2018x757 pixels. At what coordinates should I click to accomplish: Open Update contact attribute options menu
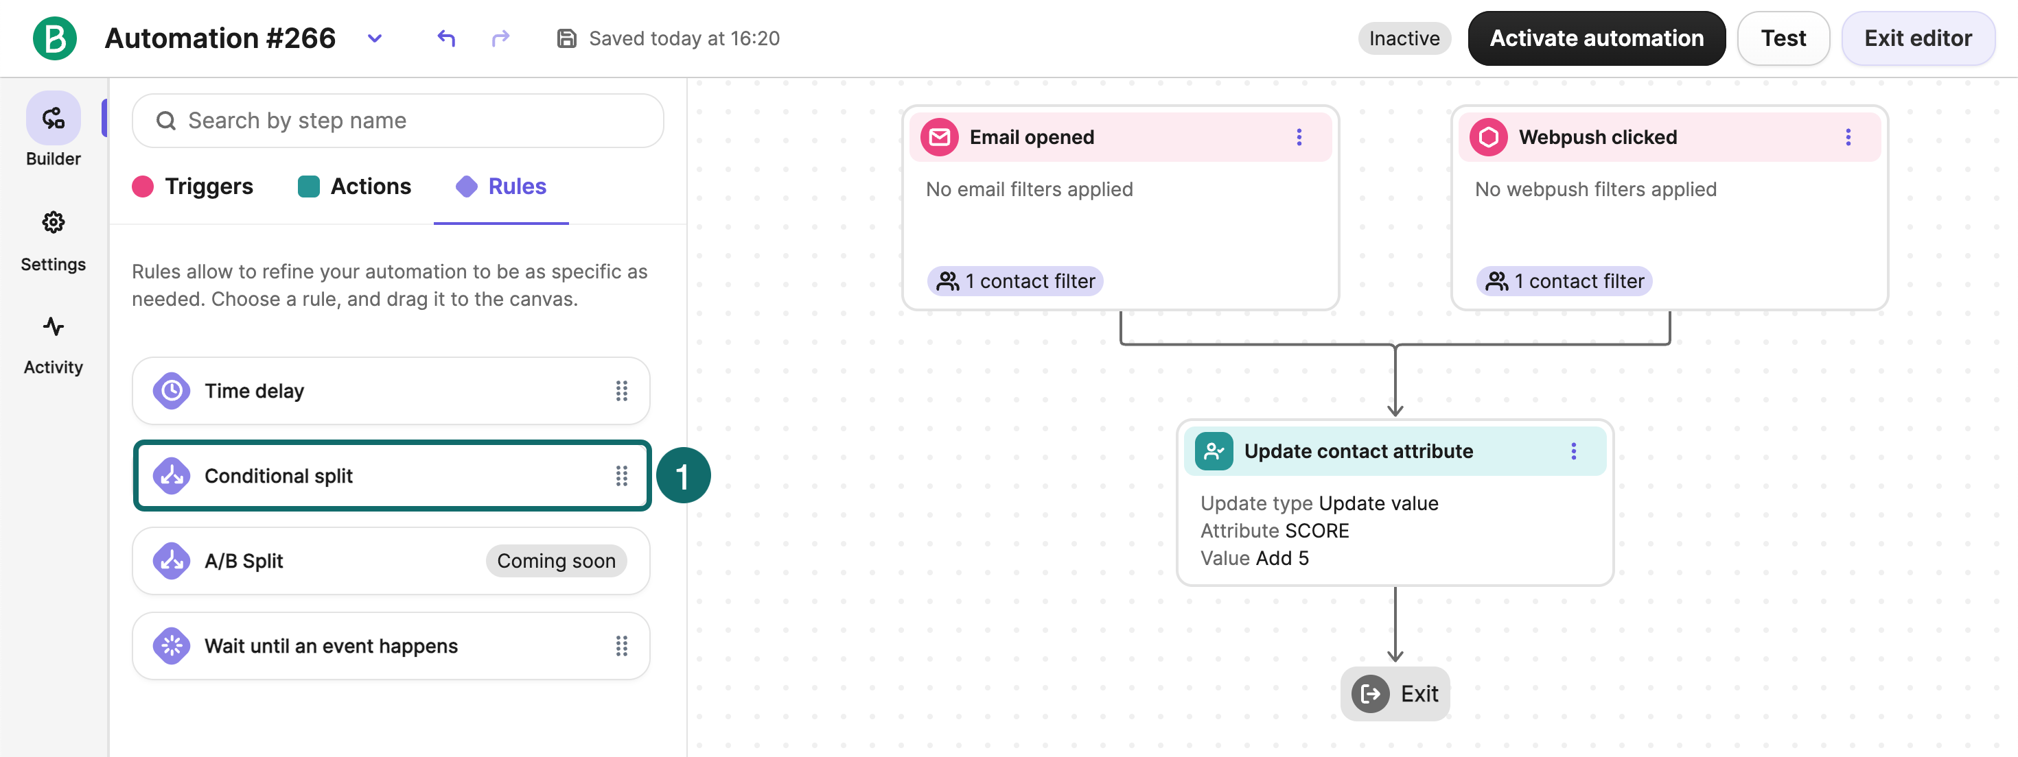pos(1573,451)
